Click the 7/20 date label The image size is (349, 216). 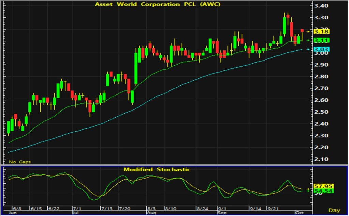coord(125,209)
